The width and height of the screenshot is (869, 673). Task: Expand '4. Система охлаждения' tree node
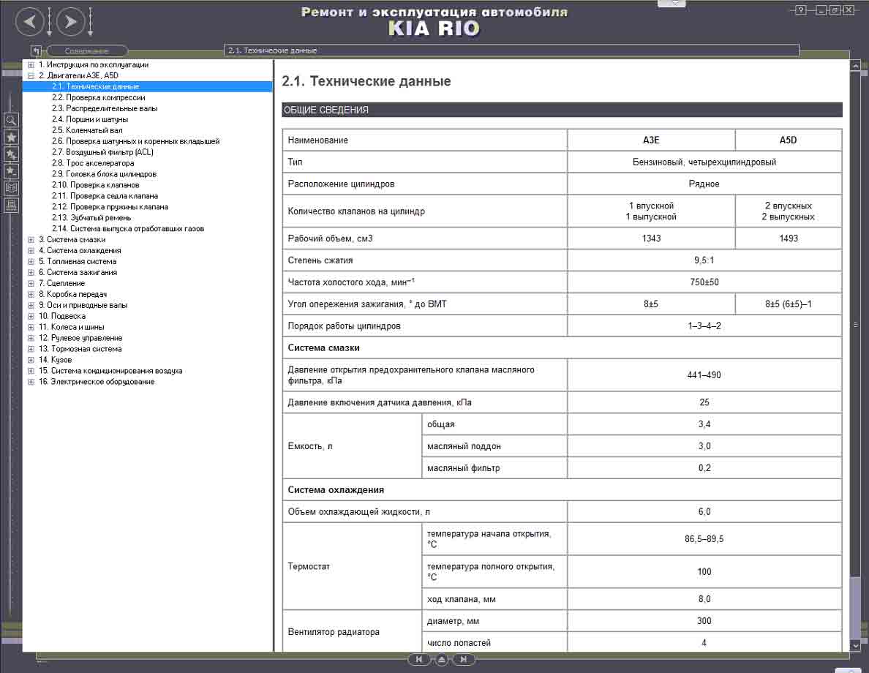pyautogui.click(x=31, y=251)
